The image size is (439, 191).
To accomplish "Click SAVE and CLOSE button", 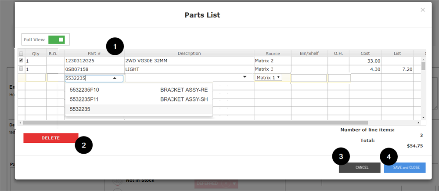I will 405,167.
